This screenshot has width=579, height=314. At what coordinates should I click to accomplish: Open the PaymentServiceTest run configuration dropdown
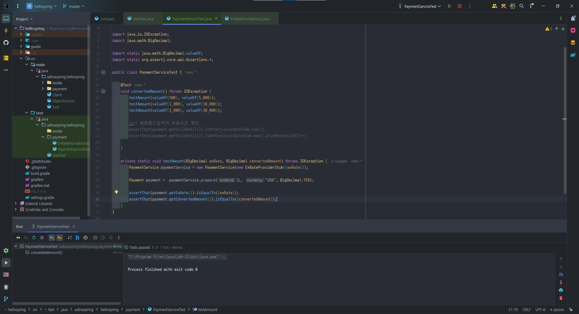pos(420,6)
